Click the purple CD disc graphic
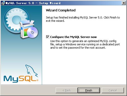This screenshot has width=127, height=96. click(x=33, y=32)
